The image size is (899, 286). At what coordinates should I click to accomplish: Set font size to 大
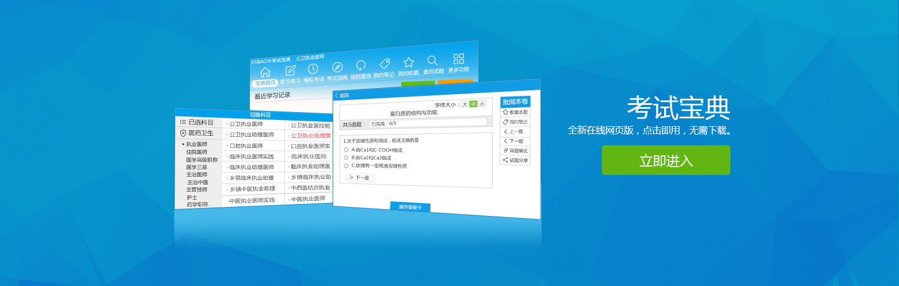465,104
